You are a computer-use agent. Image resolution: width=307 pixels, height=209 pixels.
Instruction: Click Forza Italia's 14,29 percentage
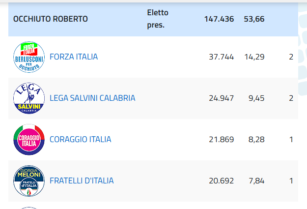click(254, 57)
